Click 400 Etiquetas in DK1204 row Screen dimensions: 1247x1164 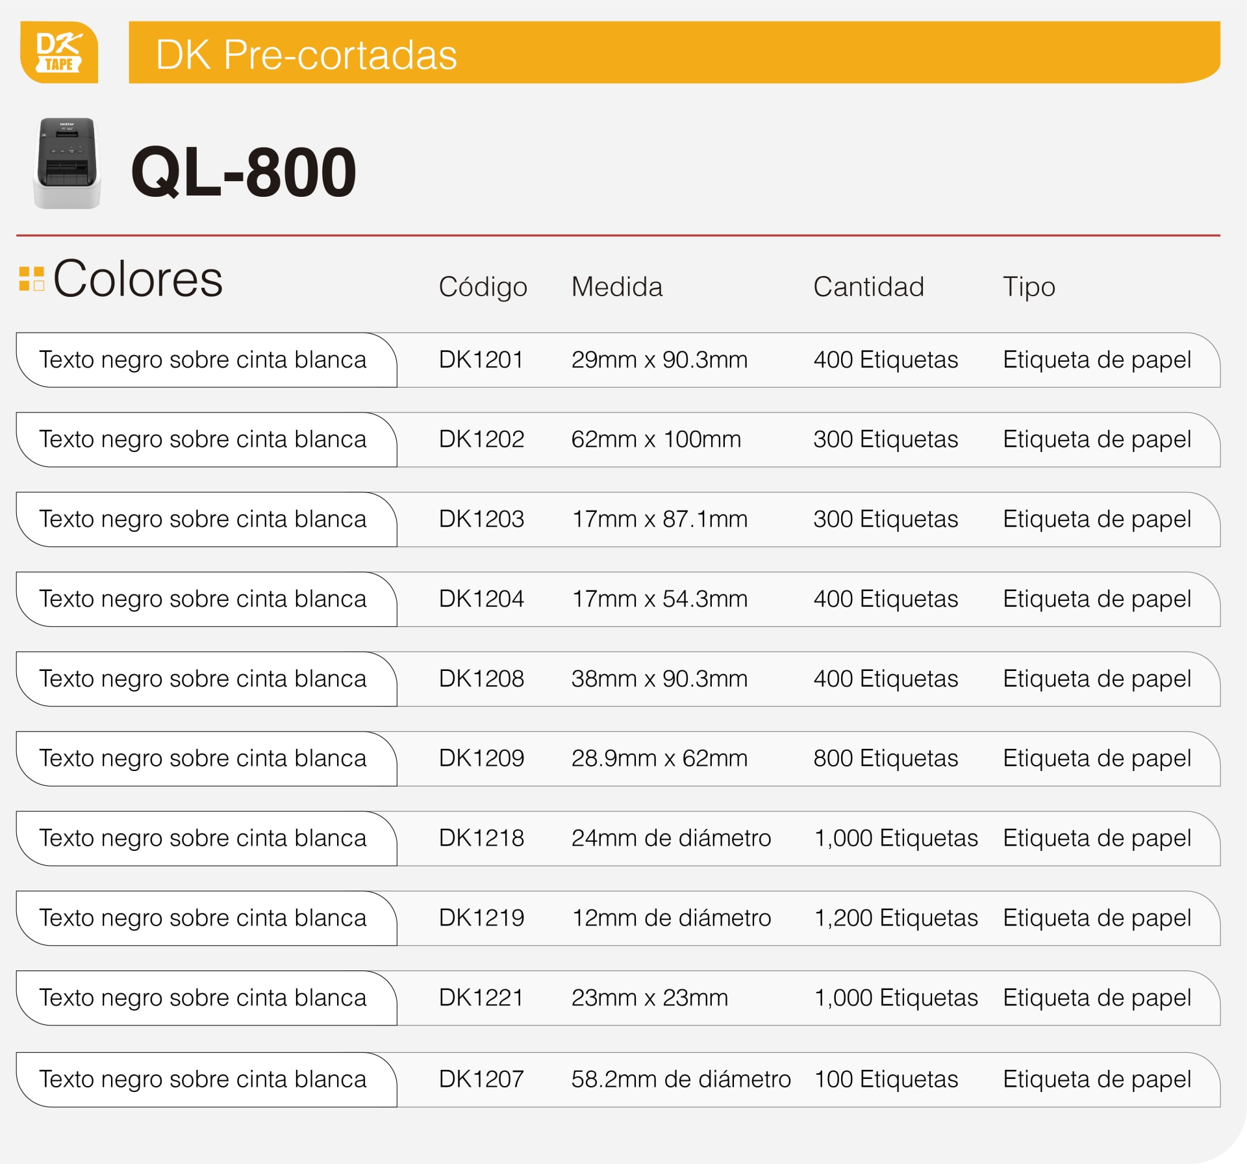point(886,600)
